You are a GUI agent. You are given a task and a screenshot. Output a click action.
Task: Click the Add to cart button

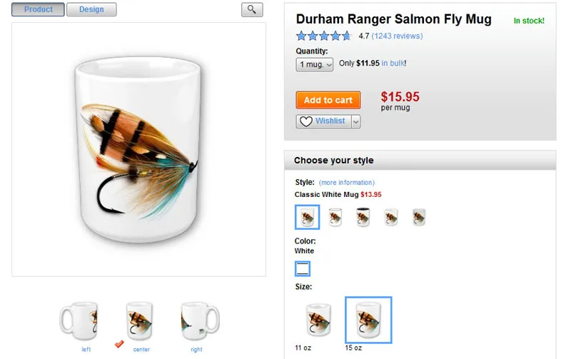[x=328, y=100]
